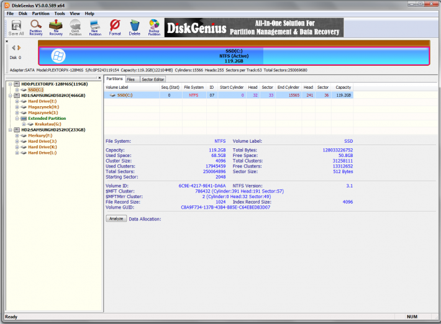Click the Volume GUID value text
The height and width of the screenshot is (324, 441).
point(225,207)
